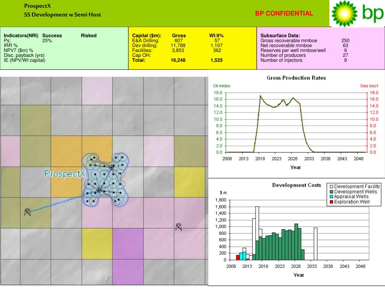
Task: Click the green Oil mmbo axis label
Action: coord(221,86)
